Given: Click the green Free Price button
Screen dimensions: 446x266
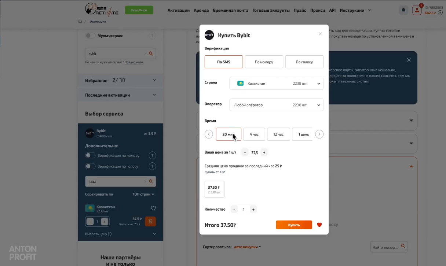Looking at the screenshot, I should point(139,10).
